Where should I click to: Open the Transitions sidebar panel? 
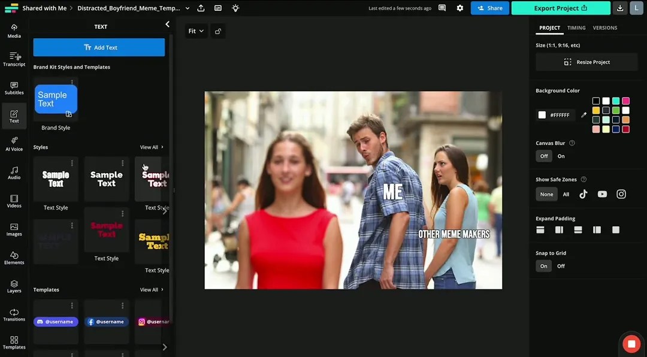pos(14,315)
